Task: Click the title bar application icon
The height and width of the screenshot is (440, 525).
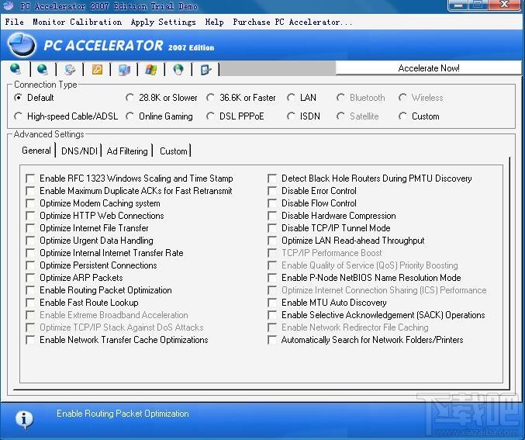Action: 7,5
